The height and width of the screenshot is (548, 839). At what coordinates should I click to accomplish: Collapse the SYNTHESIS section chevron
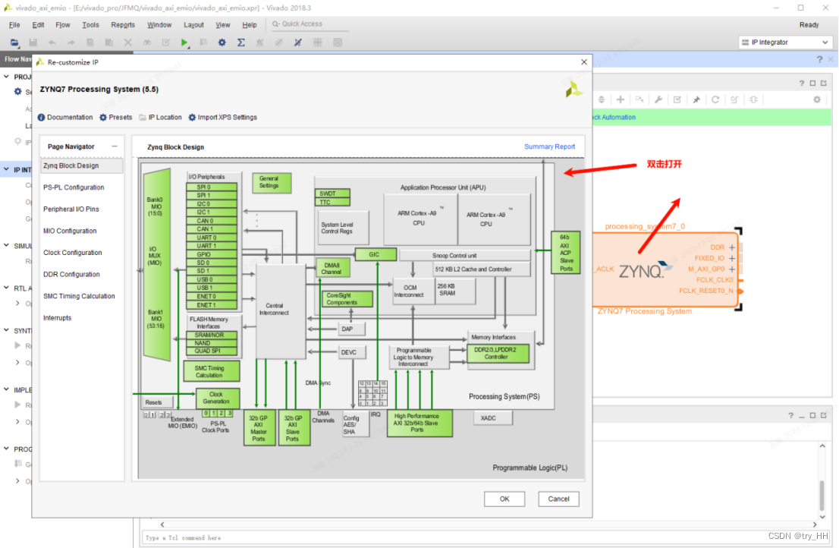6,330
